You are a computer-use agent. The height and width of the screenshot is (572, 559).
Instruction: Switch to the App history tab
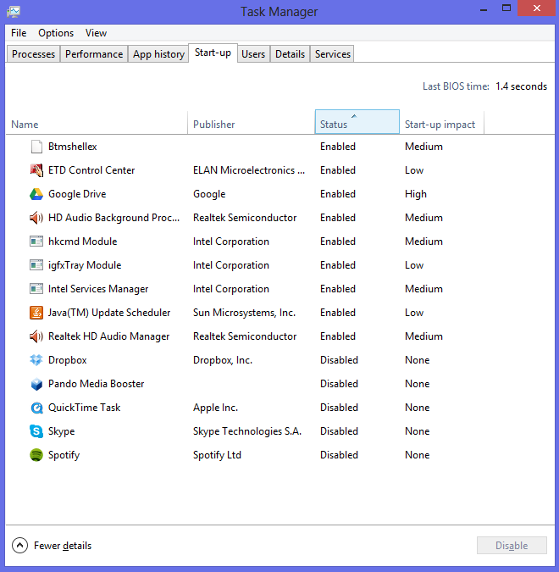[158, 54]
